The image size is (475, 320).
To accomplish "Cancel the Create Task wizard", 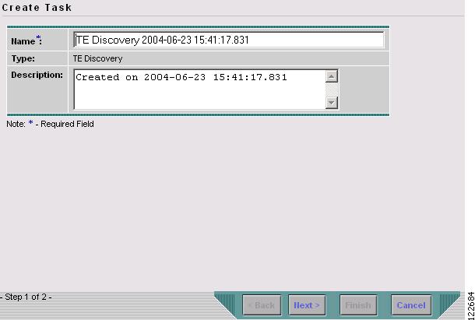I will pyautogui.click(x=411, y=305).
